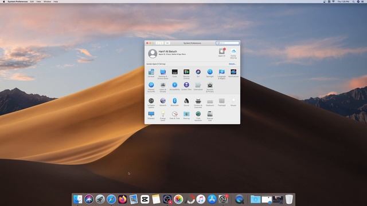Open CapCut from the Dock
The width and height of the screenshot is (367, 206).
(145, 199)
